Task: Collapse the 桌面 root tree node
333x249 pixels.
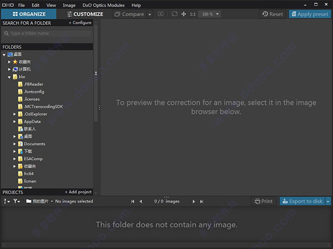Action: point(4,55)
